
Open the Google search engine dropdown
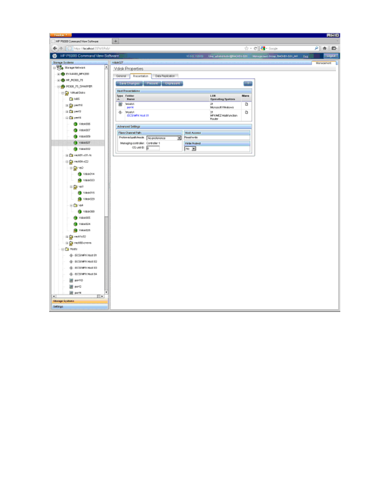(264, 48)
